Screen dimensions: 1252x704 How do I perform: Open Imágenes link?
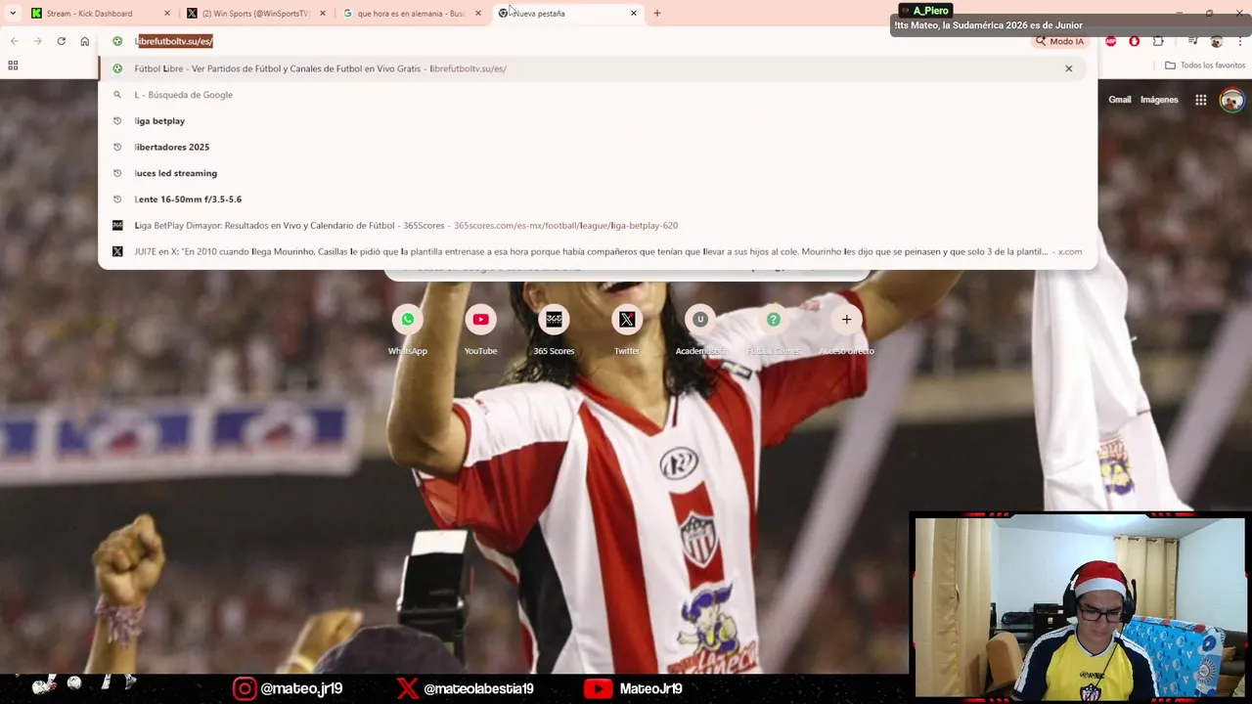coord(1159,100)
